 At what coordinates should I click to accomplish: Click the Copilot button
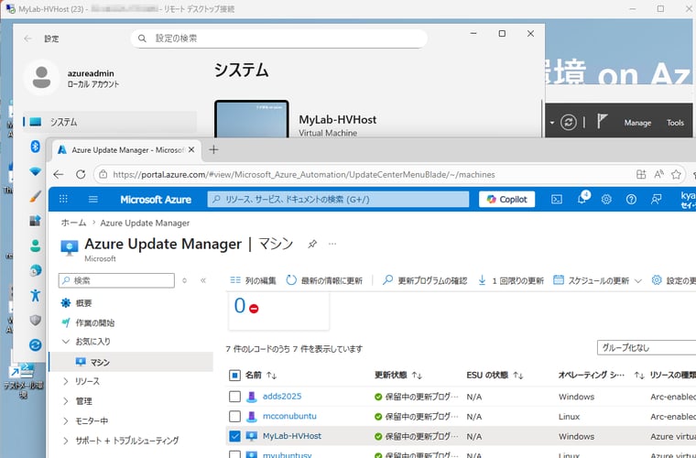(506, 200)
